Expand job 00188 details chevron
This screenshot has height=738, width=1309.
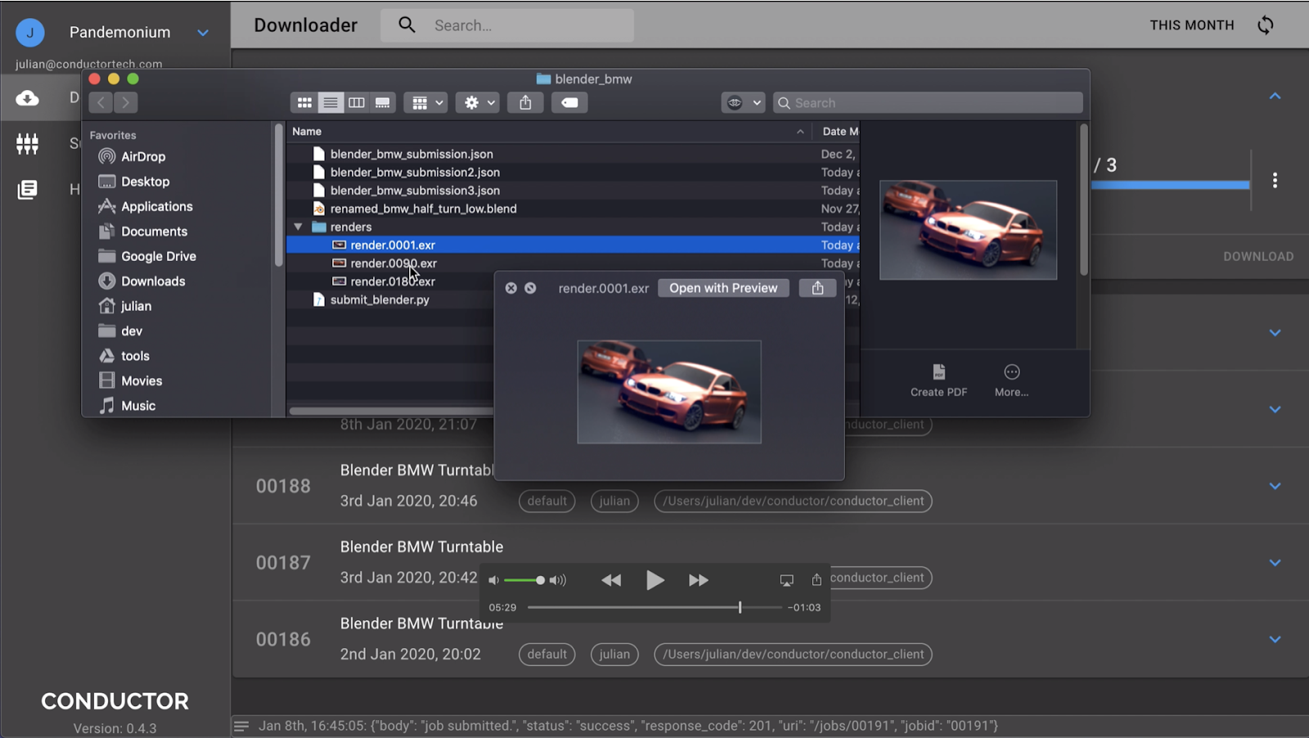(1275, 486)
